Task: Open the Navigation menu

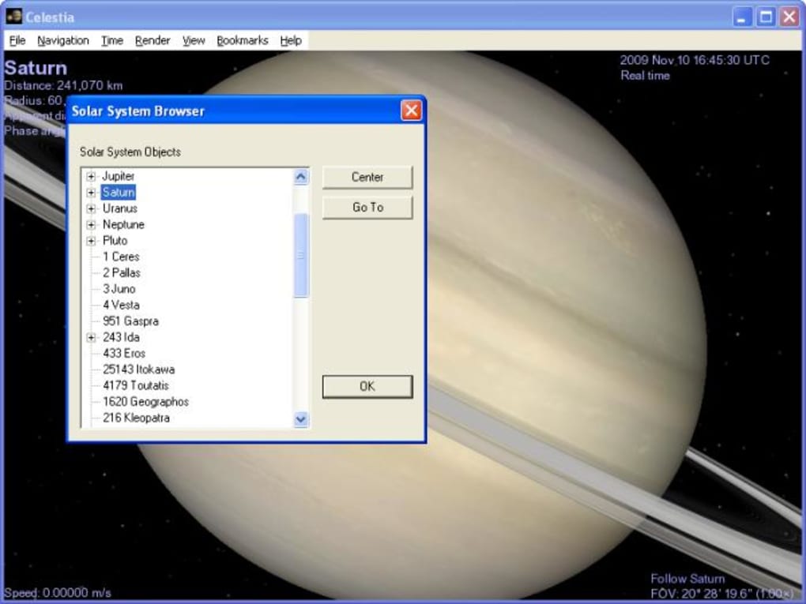Action: [x=62, y=40]
